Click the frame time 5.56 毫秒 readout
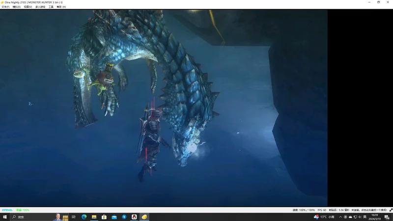Image resolution: width=393 pixels, height=221 pixels. point(339,210)
